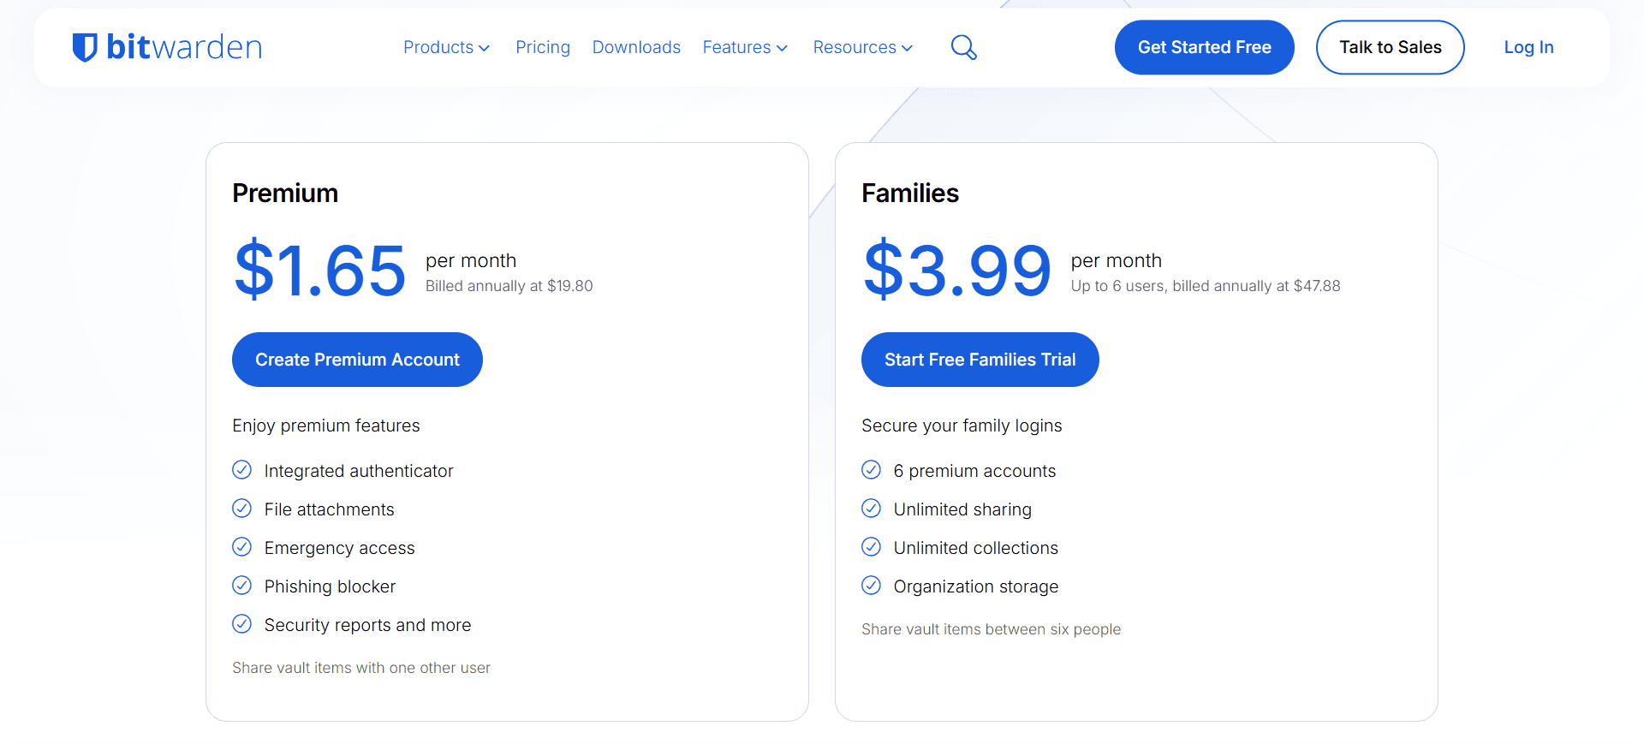The height and width of the screenshot is (744, 1644).
Task: Select Create Premium Account button
Action: pyautogui.click(x=357, y=360)
